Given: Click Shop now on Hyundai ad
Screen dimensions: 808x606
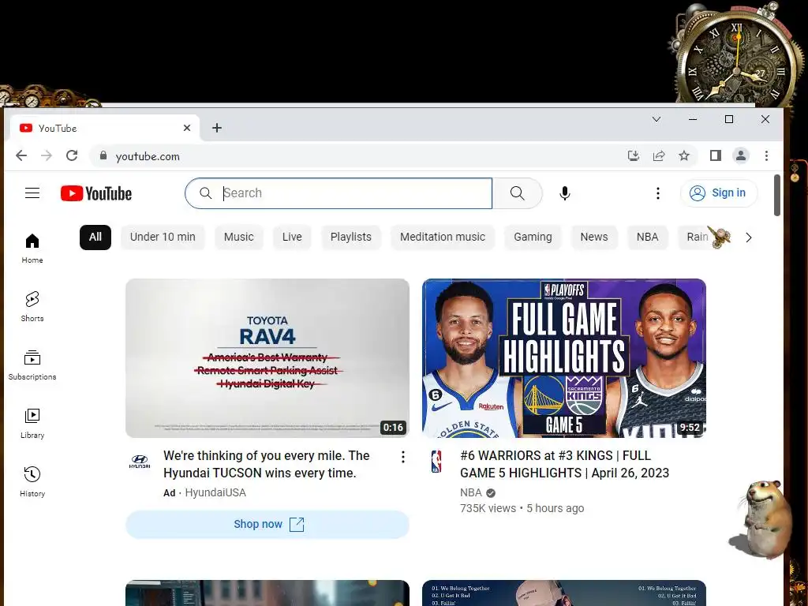Looking at the screenshot, I should pos(267,525).
